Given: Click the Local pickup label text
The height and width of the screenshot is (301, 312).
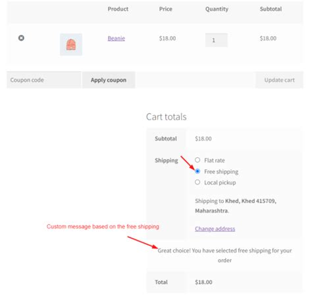Looking at the screenshot, I should coord(220,183).
